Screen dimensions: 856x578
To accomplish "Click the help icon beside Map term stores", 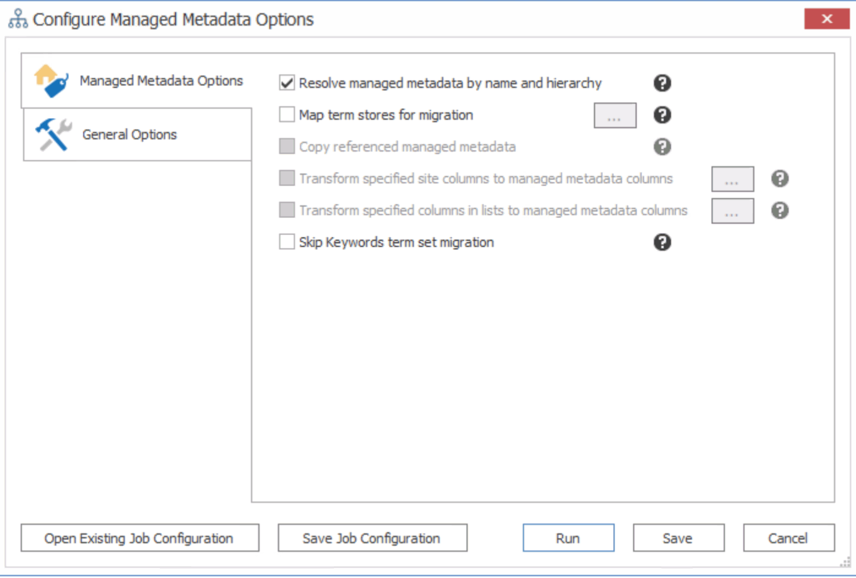I will pos(661,115).
